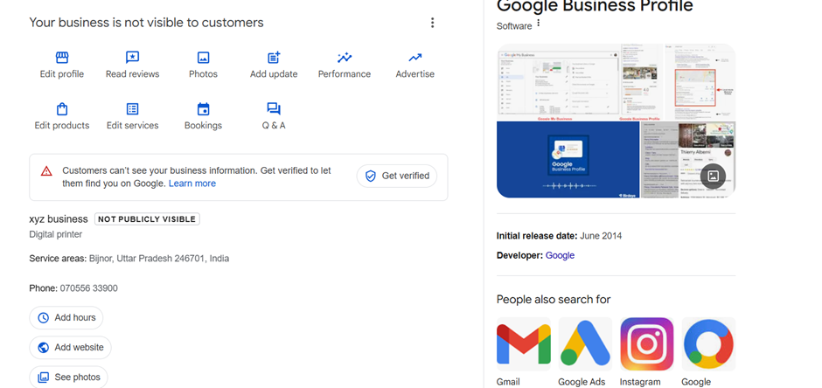
Task: Open the Performance chart icon
Action: point(345,58)
